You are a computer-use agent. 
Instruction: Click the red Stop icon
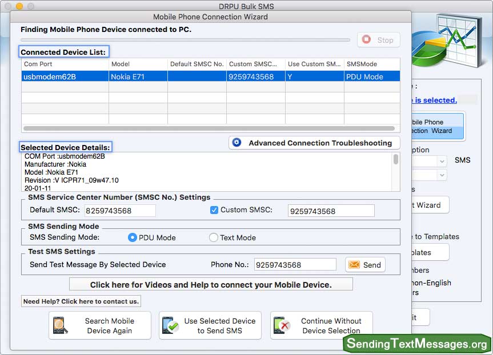(366, 39)
